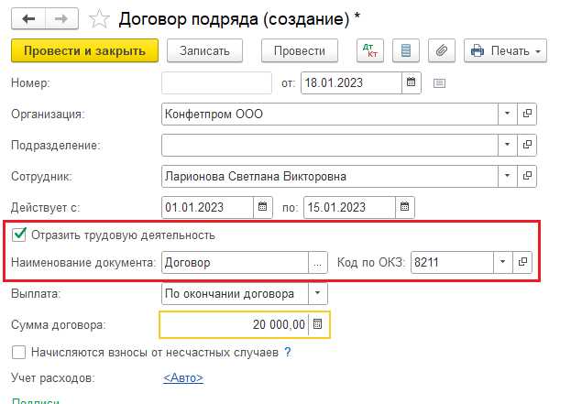Uncheck Отразить трудовую деятельность checkbox
Screen dimensions: 571x404
click(18, 235)
